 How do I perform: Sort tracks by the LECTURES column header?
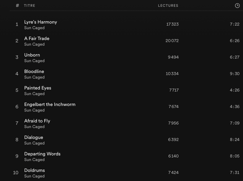click(168, 6)
